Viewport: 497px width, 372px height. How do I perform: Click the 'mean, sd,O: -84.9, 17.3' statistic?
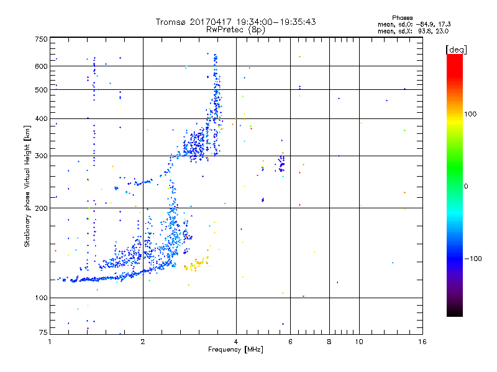click(414, 24)
